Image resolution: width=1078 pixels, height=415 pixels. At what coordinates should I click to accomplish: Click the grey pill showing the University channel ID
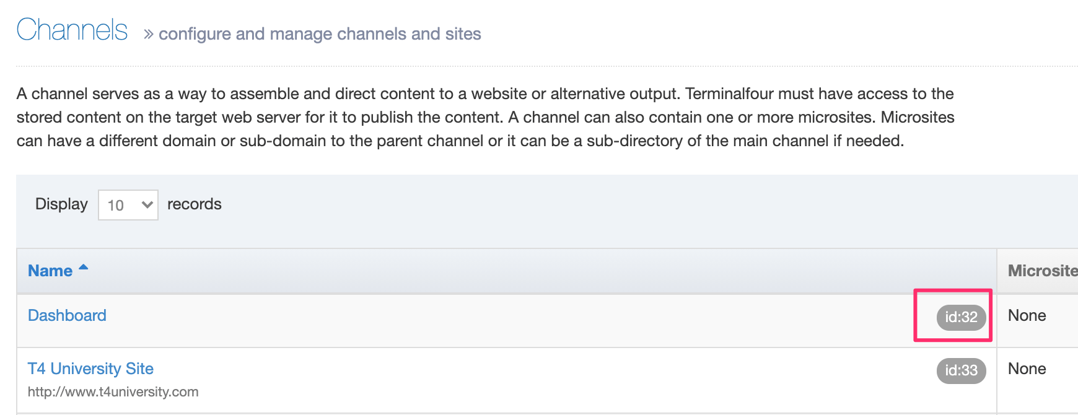click(x=960, y=370)
